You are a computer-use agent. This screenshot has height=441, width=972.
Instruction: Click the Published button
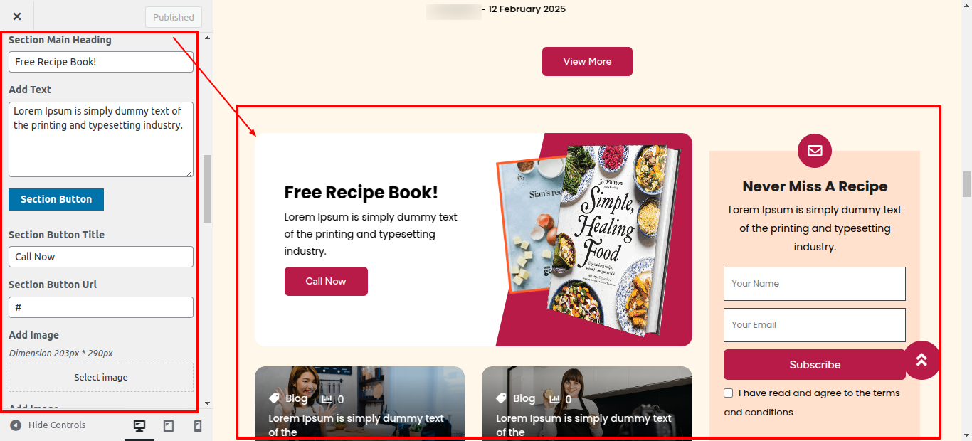click(174, 17)
